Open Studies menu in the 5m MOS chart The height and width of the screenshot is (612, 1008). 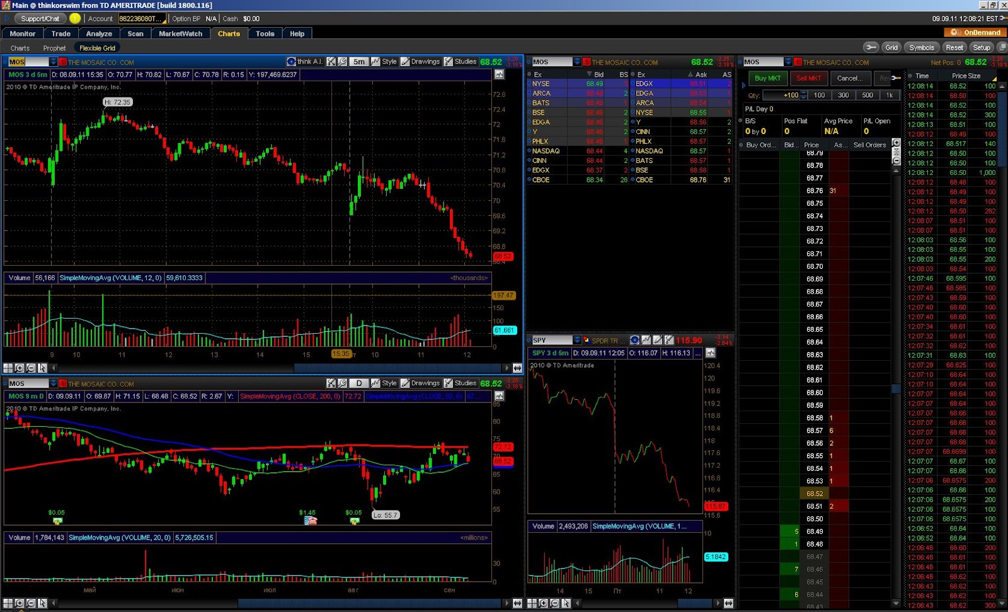coord(460,62)
